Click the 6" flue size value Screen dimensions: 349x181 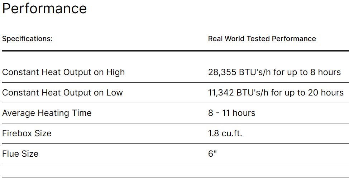212,154
